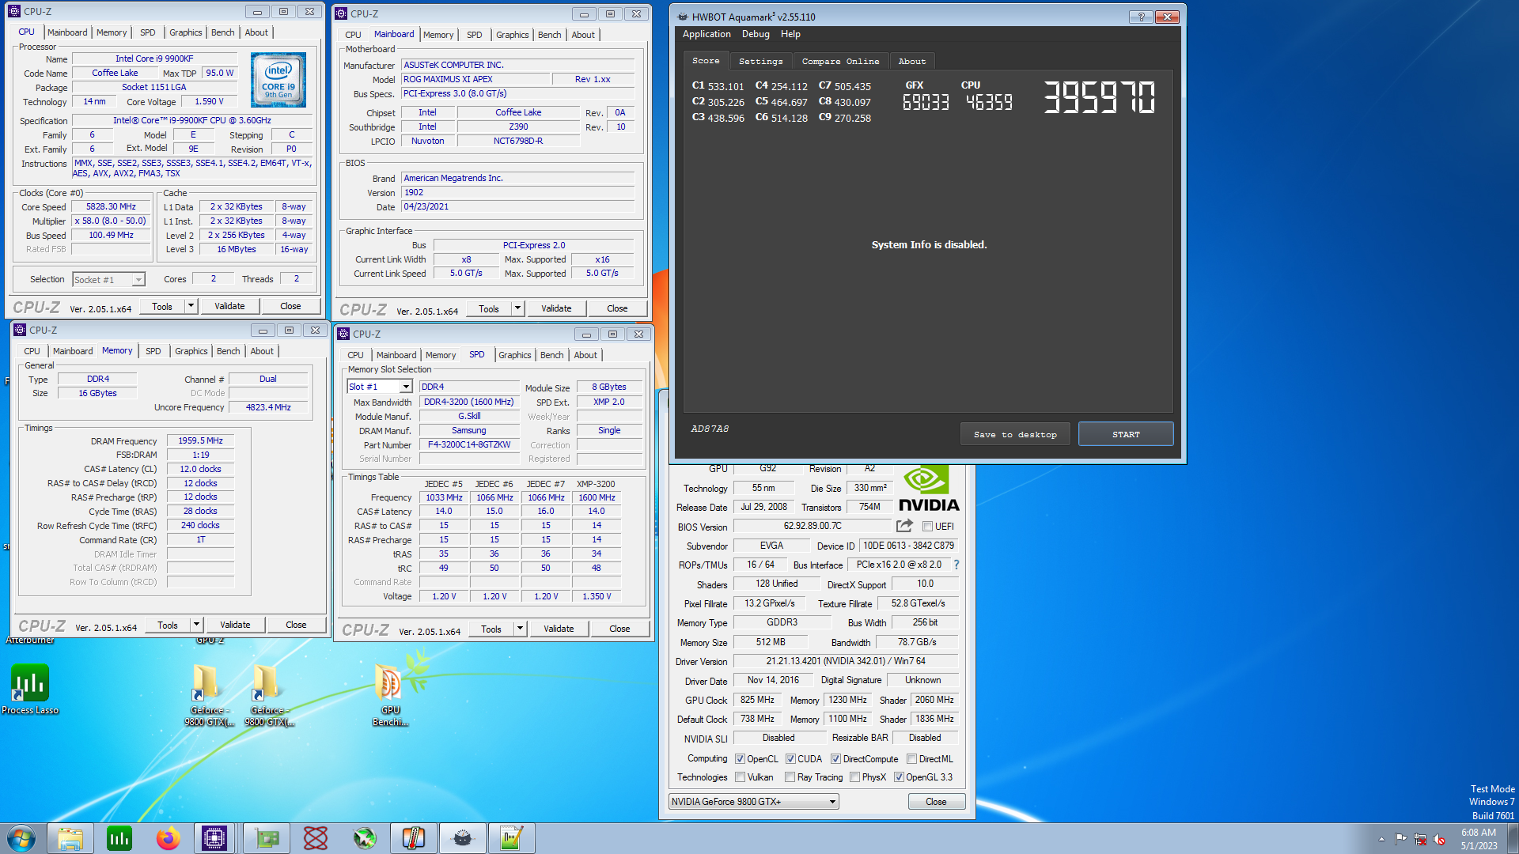The image size is (1519, 854).
Task: Expand Tools arrow in Memory tab window
Action: (196, 625)
